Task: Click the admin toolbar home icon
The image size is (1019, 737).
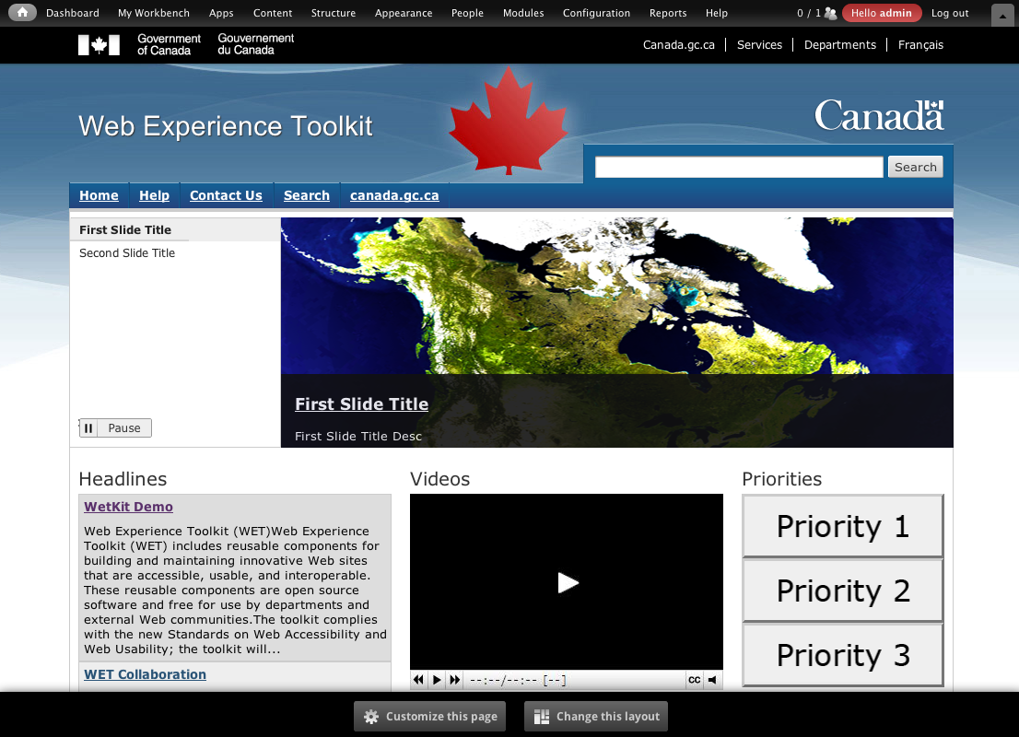Action: (22, 12)
